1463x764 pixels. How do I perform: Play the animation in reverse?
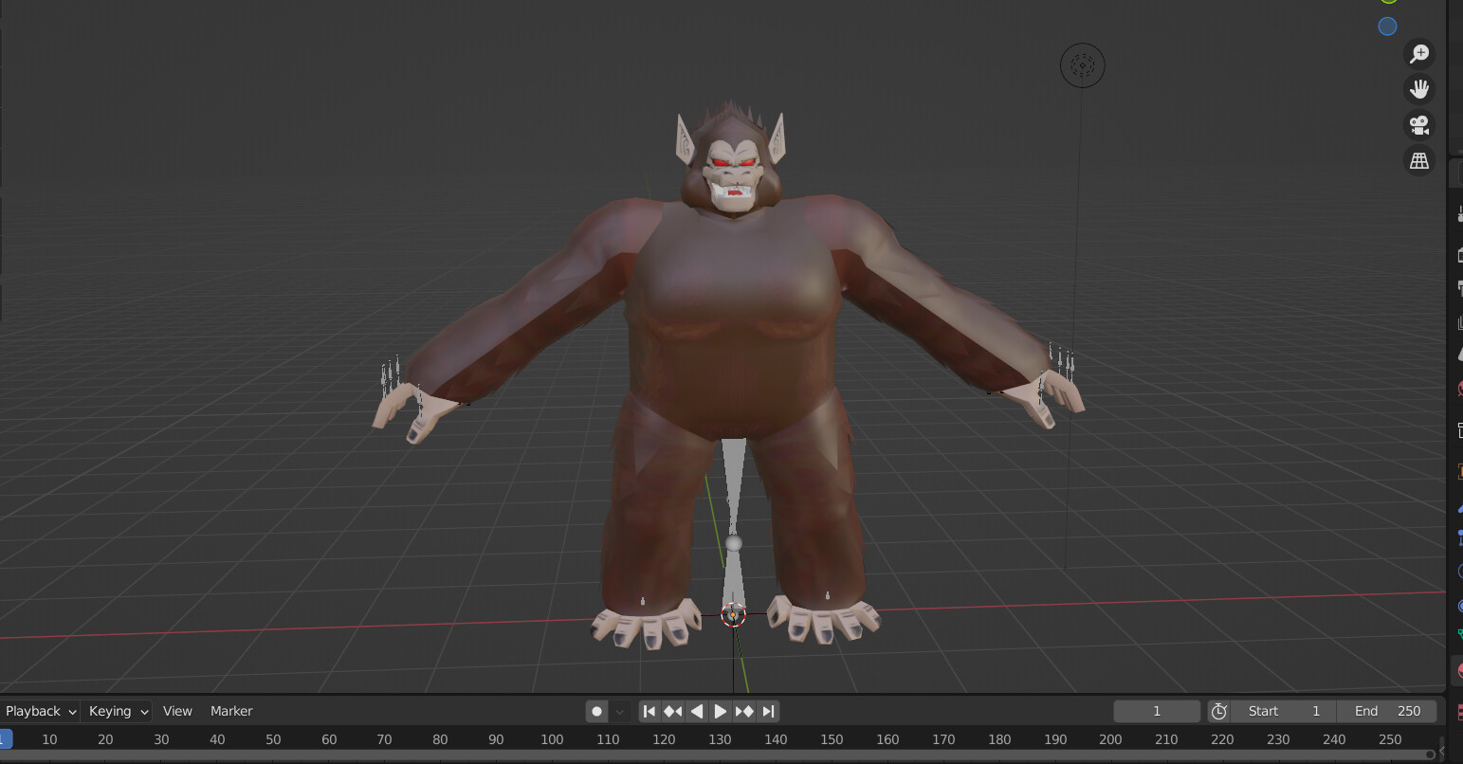(x=697, y=711)
